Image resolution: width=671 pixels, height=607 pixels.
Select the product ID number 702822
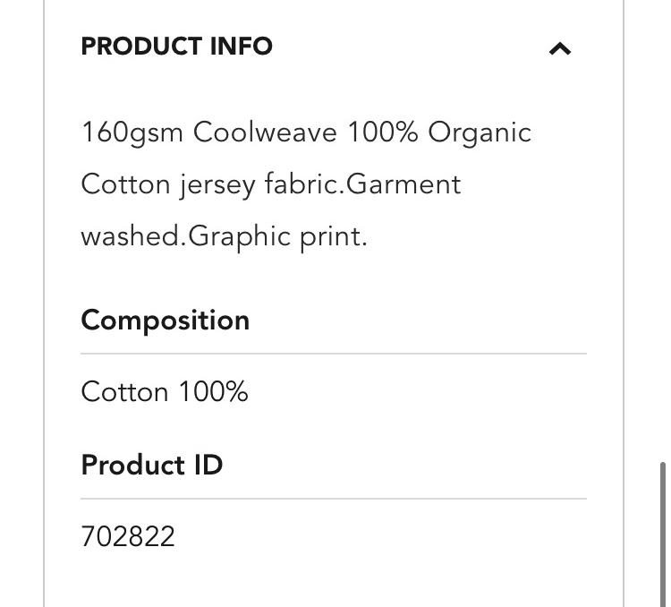[128, 536]
